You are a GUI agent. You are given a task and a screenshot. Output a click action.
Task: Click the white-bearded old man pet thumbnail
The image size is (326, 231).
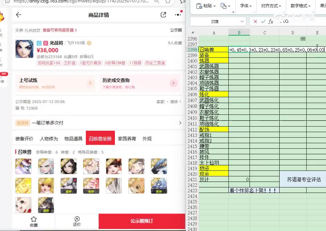91,166
